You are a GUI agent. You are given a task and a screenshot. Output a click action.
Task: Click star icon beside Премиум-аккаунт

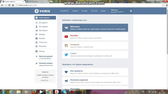click(36, 63)
